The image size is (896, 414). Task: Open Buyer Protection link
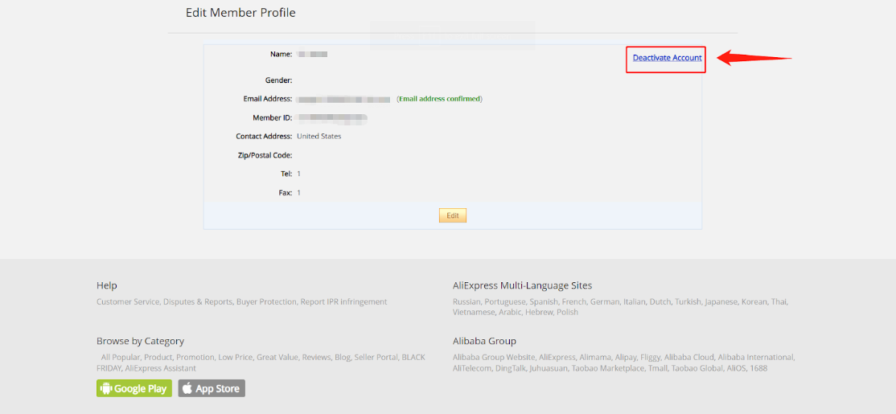coord(266,301)
